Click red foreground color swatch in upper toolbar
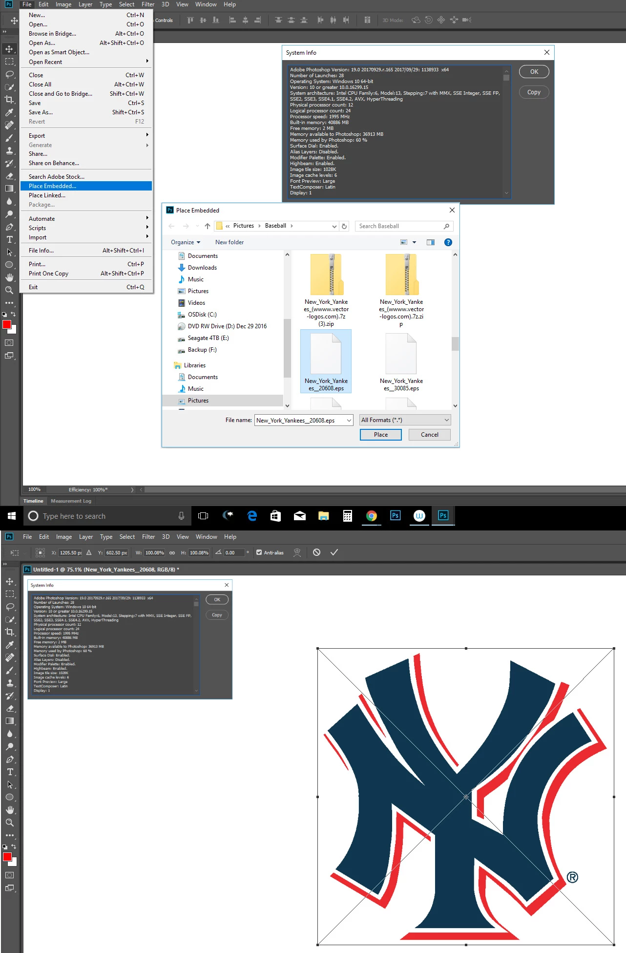Image resolution: width=626 pixels, height=953 pixels. [6, 324]
